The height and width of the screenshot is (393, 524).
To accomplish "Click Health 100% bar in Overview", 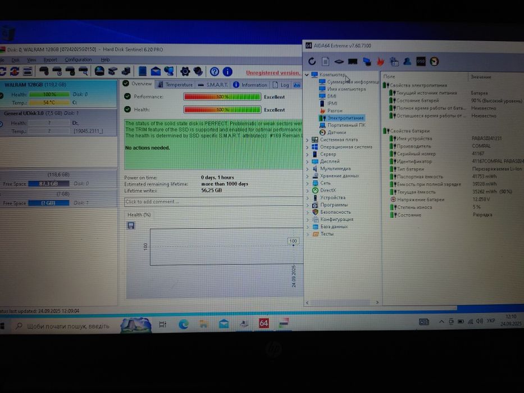I will (x=222, y=109).
